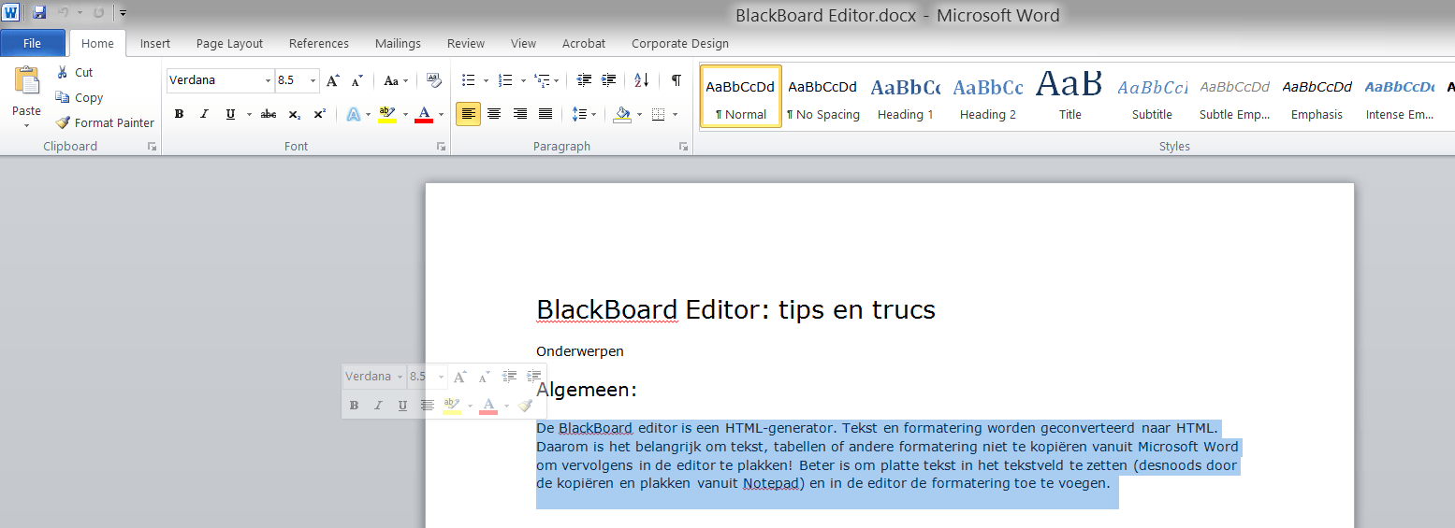Open the Font dialog launcher
The image size is (1455, 528).
tap(442, 147)
